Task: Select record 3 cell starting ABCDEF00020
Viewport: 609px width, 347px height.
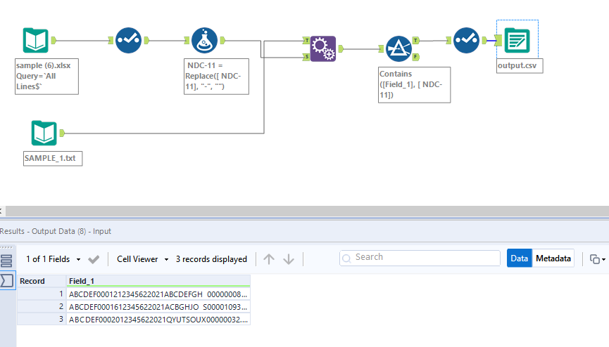Action: [x=158, y=320]
